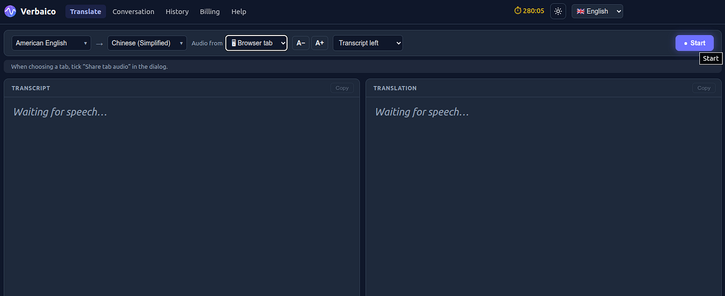Click "Waiting for speech…" in the Translation panel
This screenshot has width=725, height=296.
pyautogui.click(x=422, y=112)
